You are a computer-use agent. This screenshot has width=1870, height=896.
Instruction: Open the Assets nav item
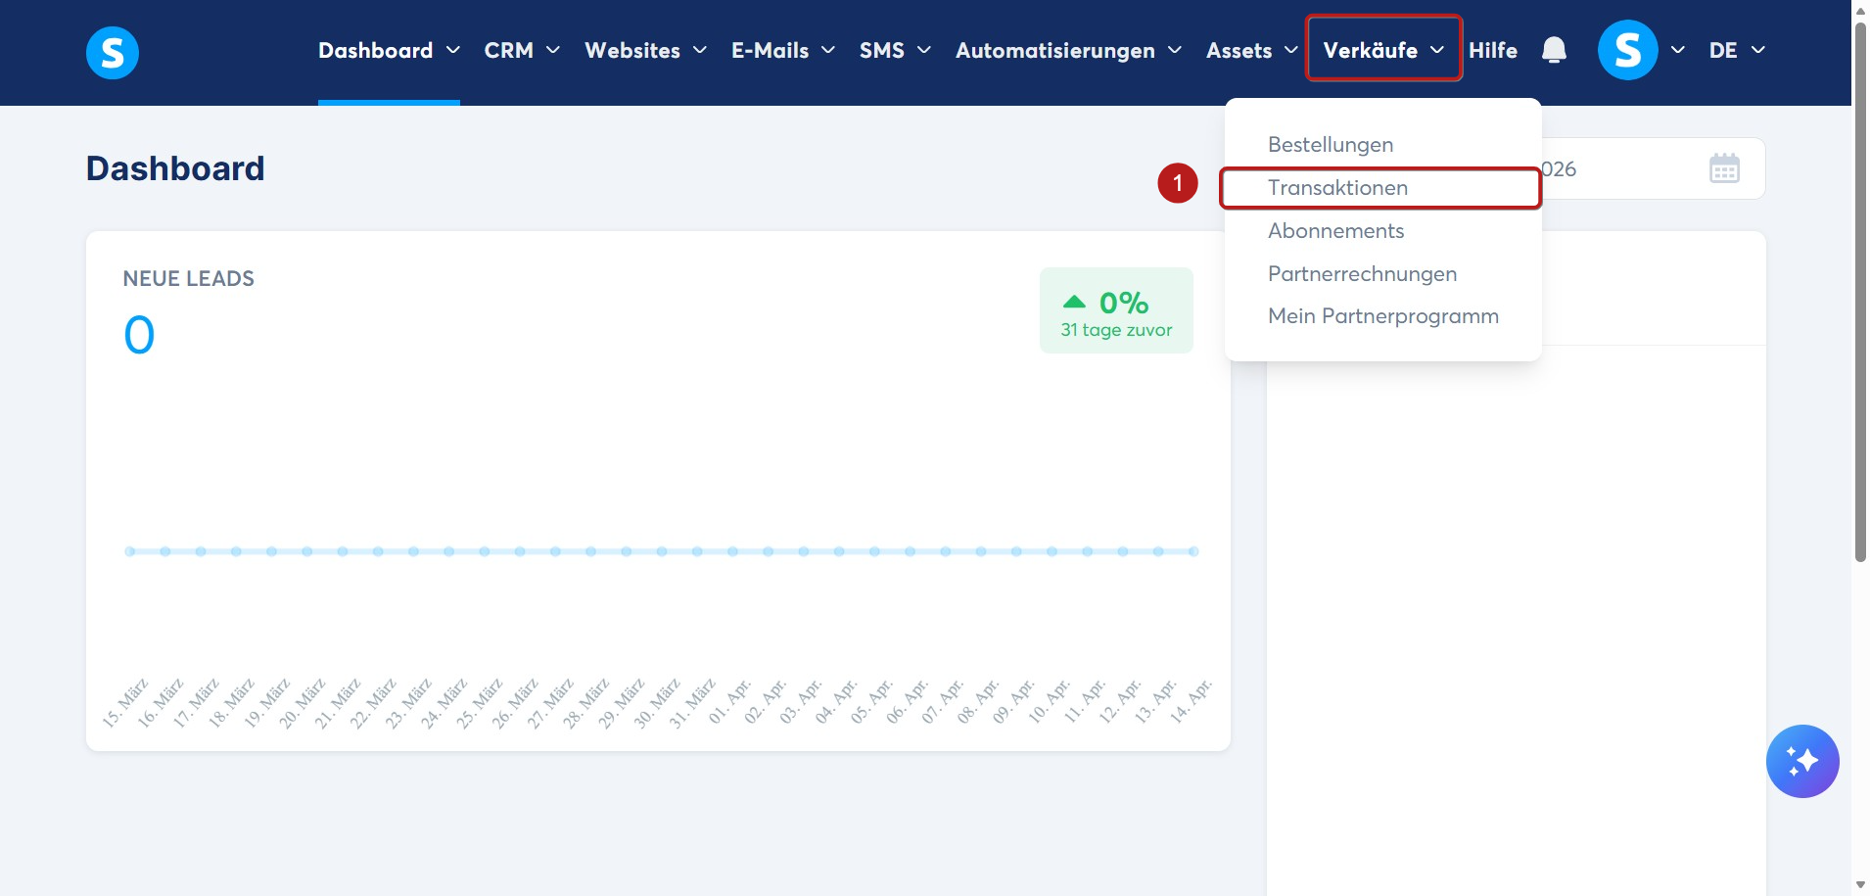(1239, 50)
